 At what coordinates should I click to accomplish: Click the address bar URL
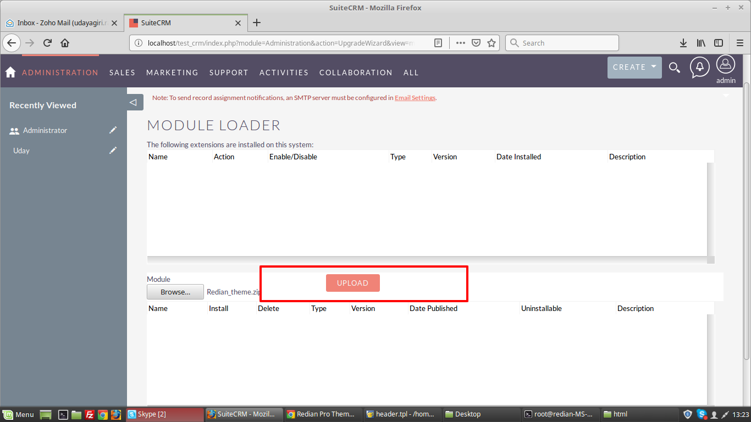(x=280, y=43)
